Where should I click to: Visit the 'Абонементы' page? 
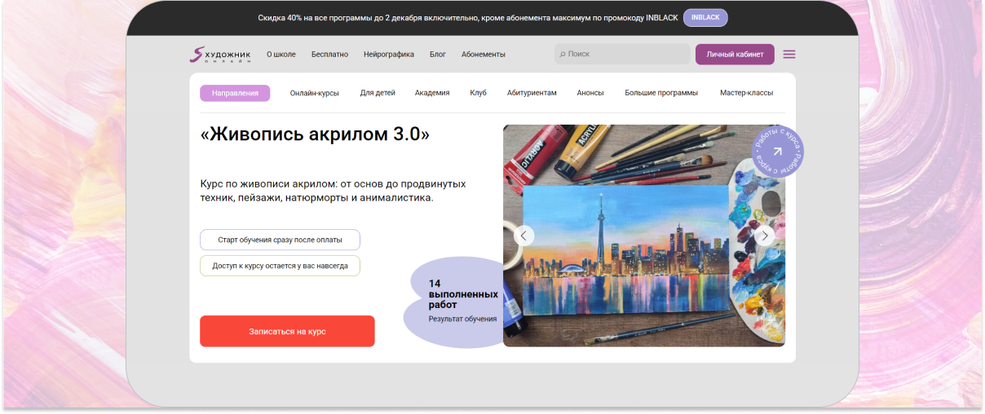click(484, 55)
